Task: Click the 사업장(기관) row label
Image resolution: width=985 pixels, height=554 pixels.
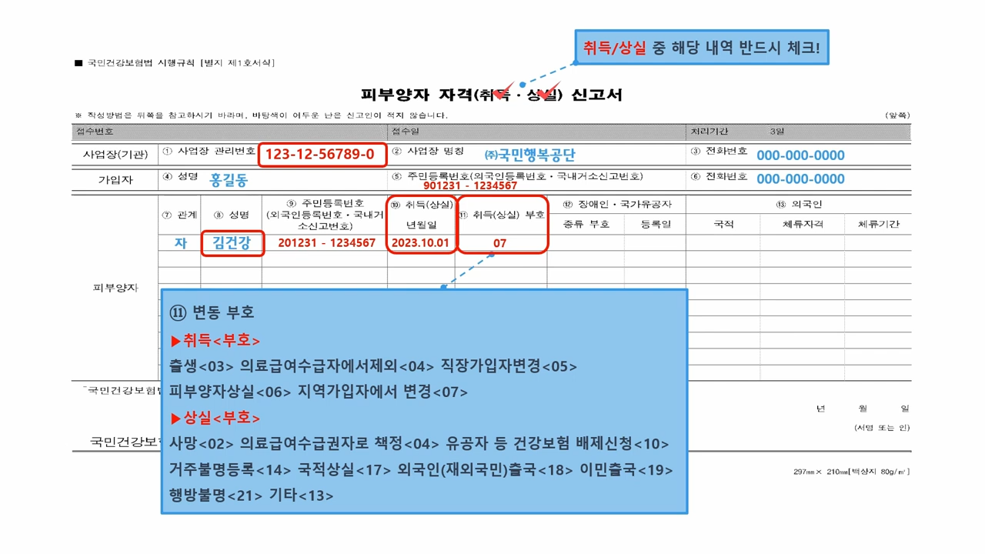Action: pos(115,155)
